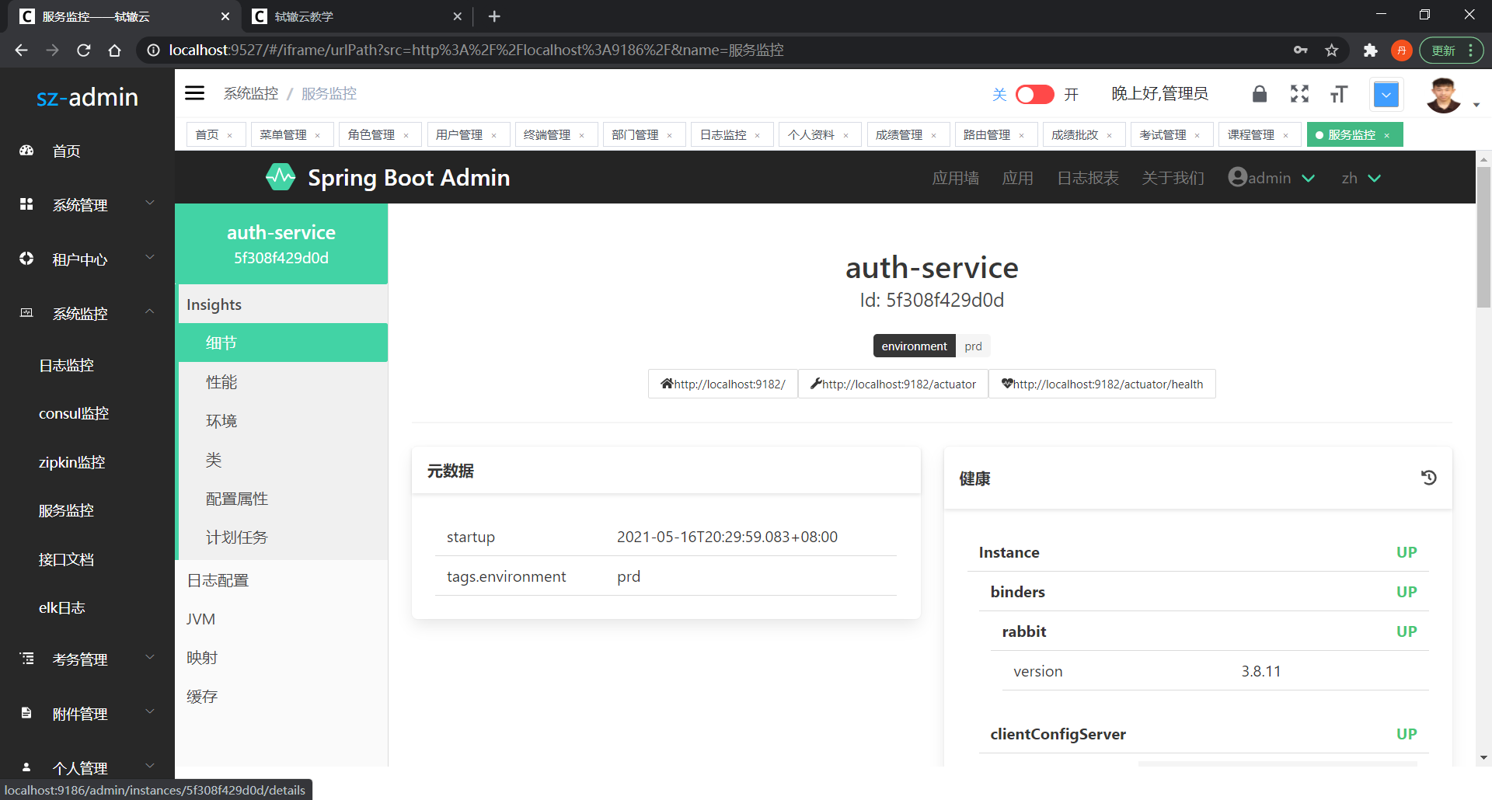Go to 关于我们 in Spring Boot Admin

(x=1173, y=178)
